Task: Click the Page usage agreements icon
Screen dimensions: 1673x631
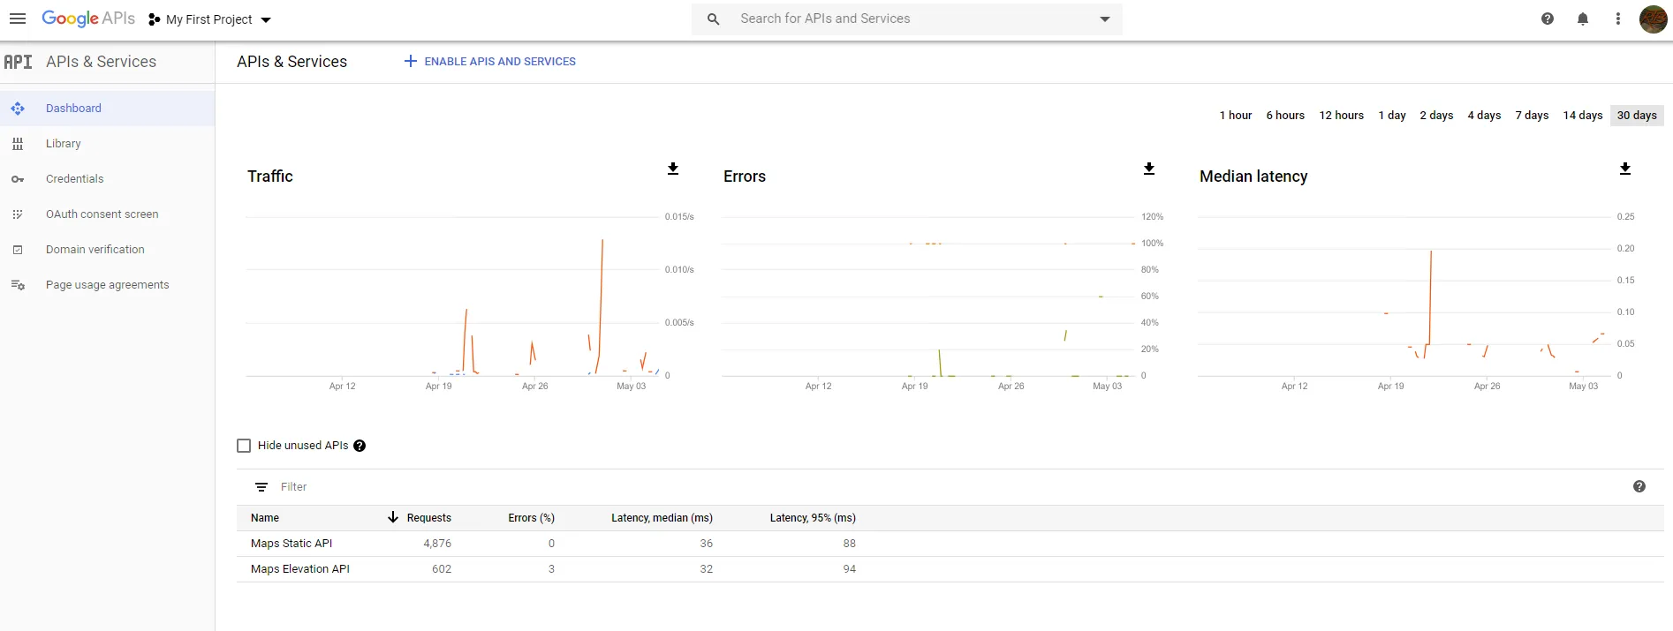Action: coord(18,285)
